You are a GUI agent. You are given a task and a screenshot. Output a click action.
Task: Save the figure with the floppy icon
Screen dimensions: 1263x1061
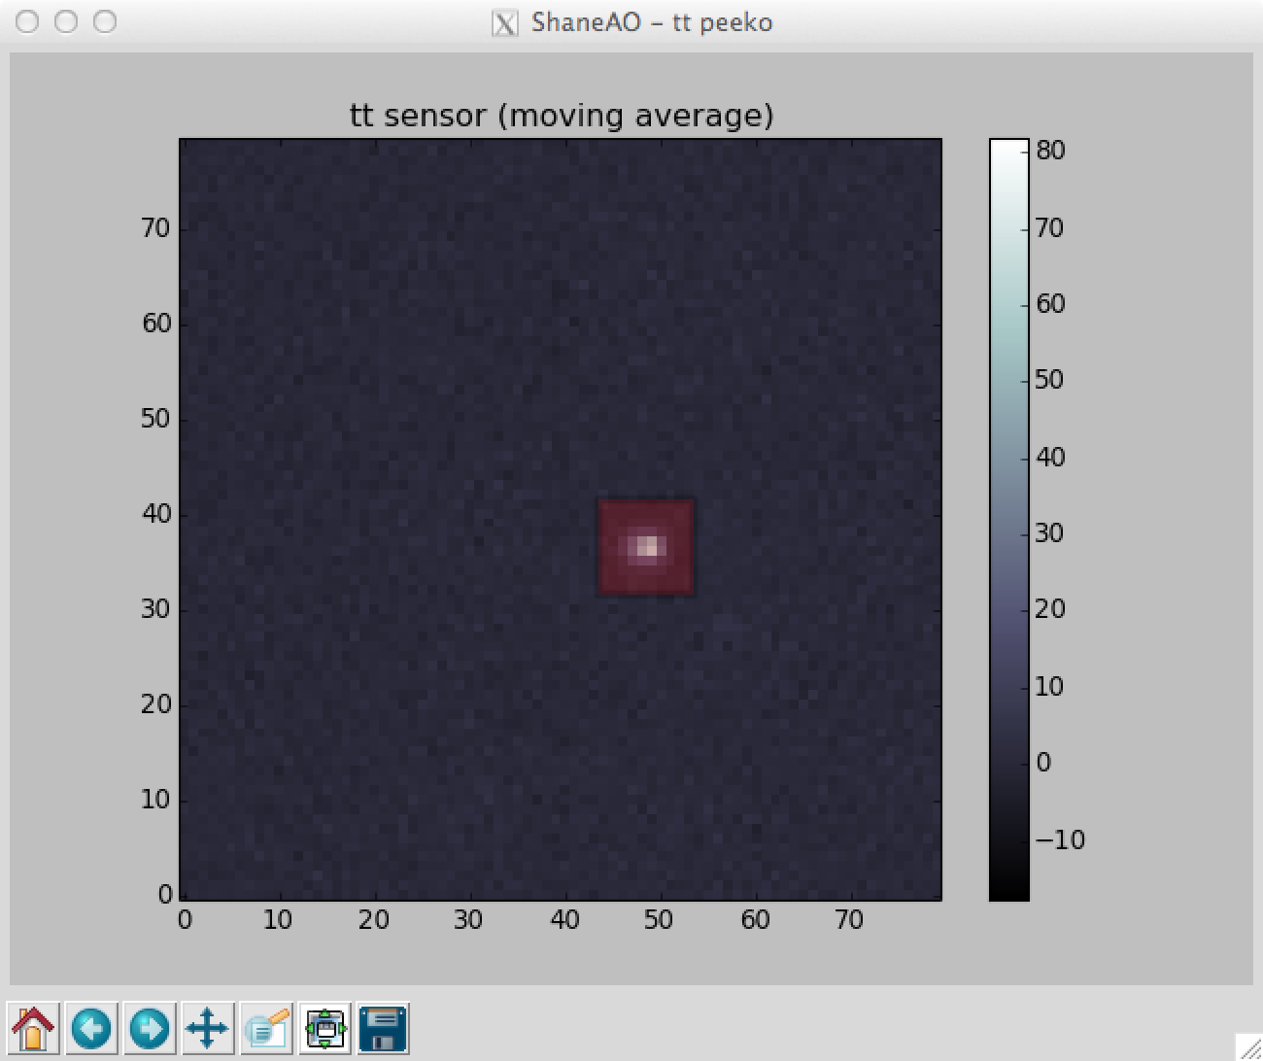click(383, 1028)
